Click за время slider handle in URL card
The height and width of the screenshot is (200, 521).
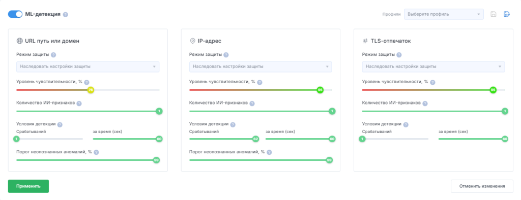(x=159, y=139)
